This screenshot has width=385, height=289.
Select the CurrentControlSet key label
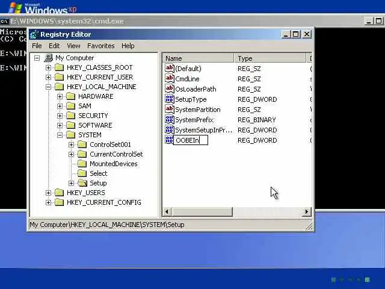point(116,154)
